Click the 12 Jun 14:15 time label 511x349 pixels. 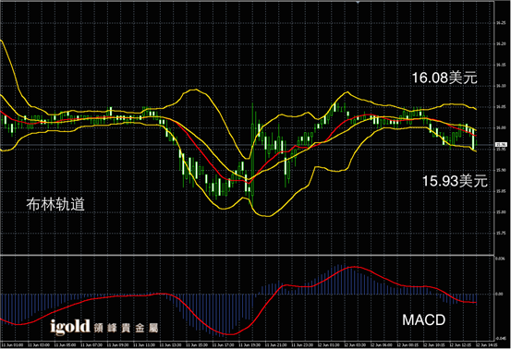pyautogui.click(x=486, y=345)
